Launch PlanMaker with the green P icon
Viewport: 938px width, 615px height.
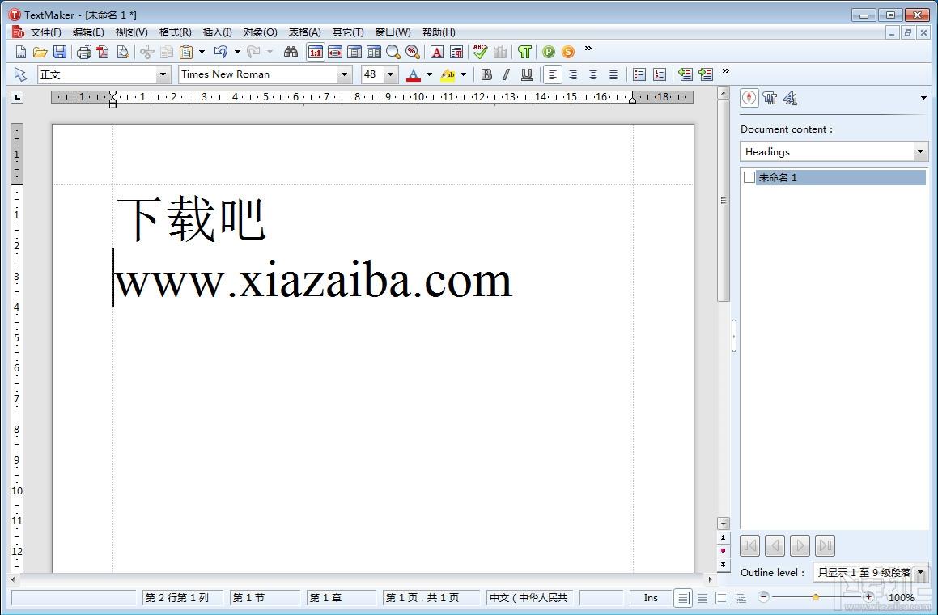click(549, 52)
